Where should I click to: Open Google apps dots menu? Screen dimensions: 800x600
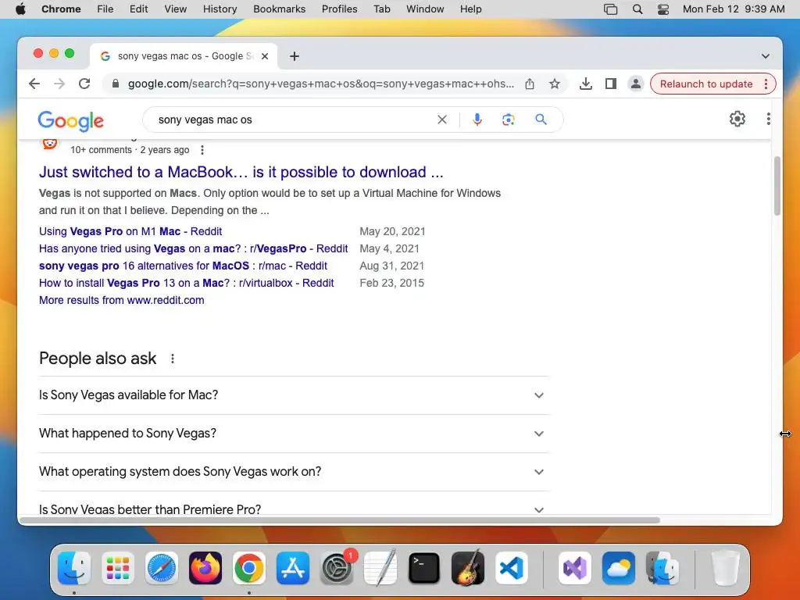(768, 119)
